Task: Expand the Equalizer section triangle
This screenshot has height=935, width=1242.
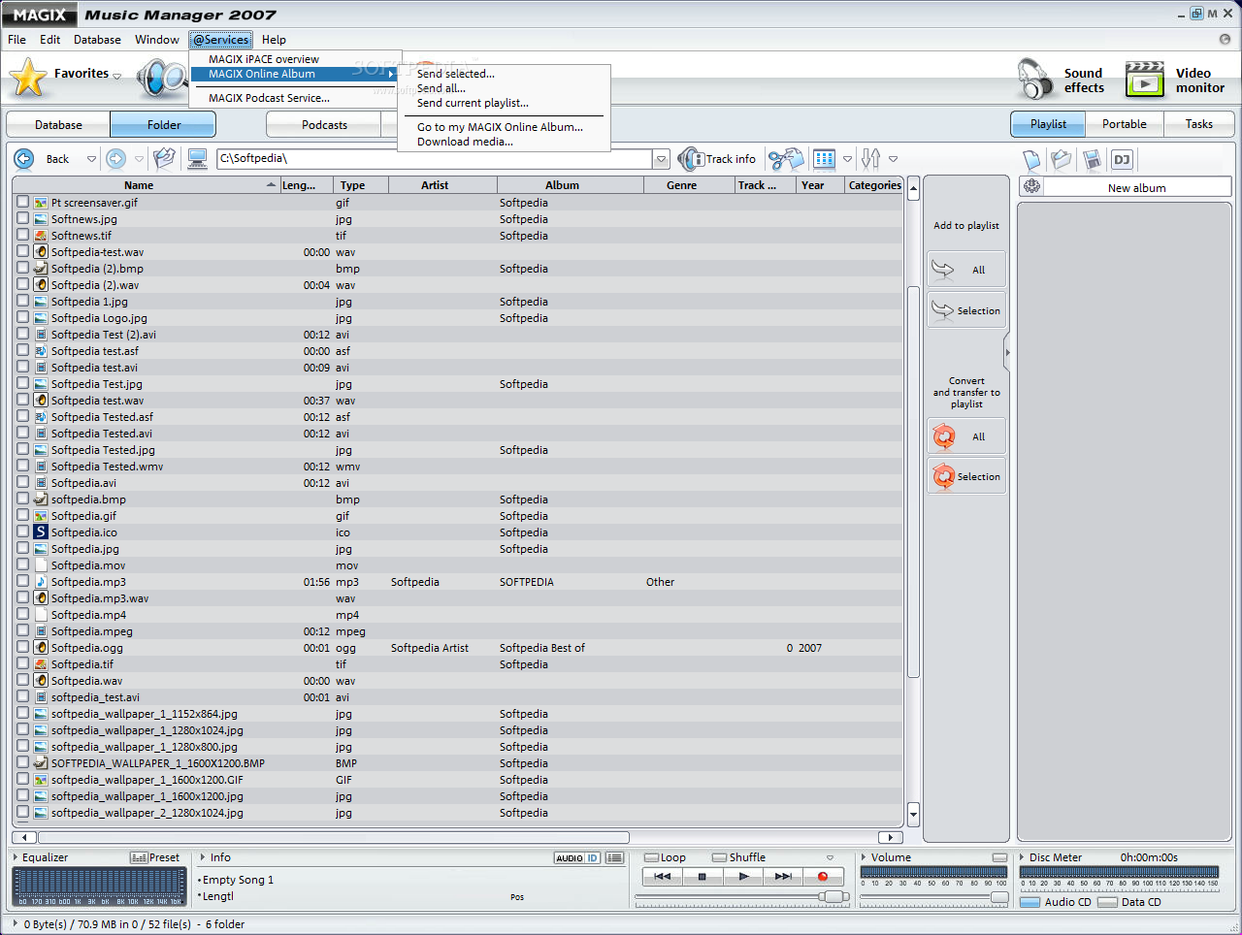Action: click(15, 856)
